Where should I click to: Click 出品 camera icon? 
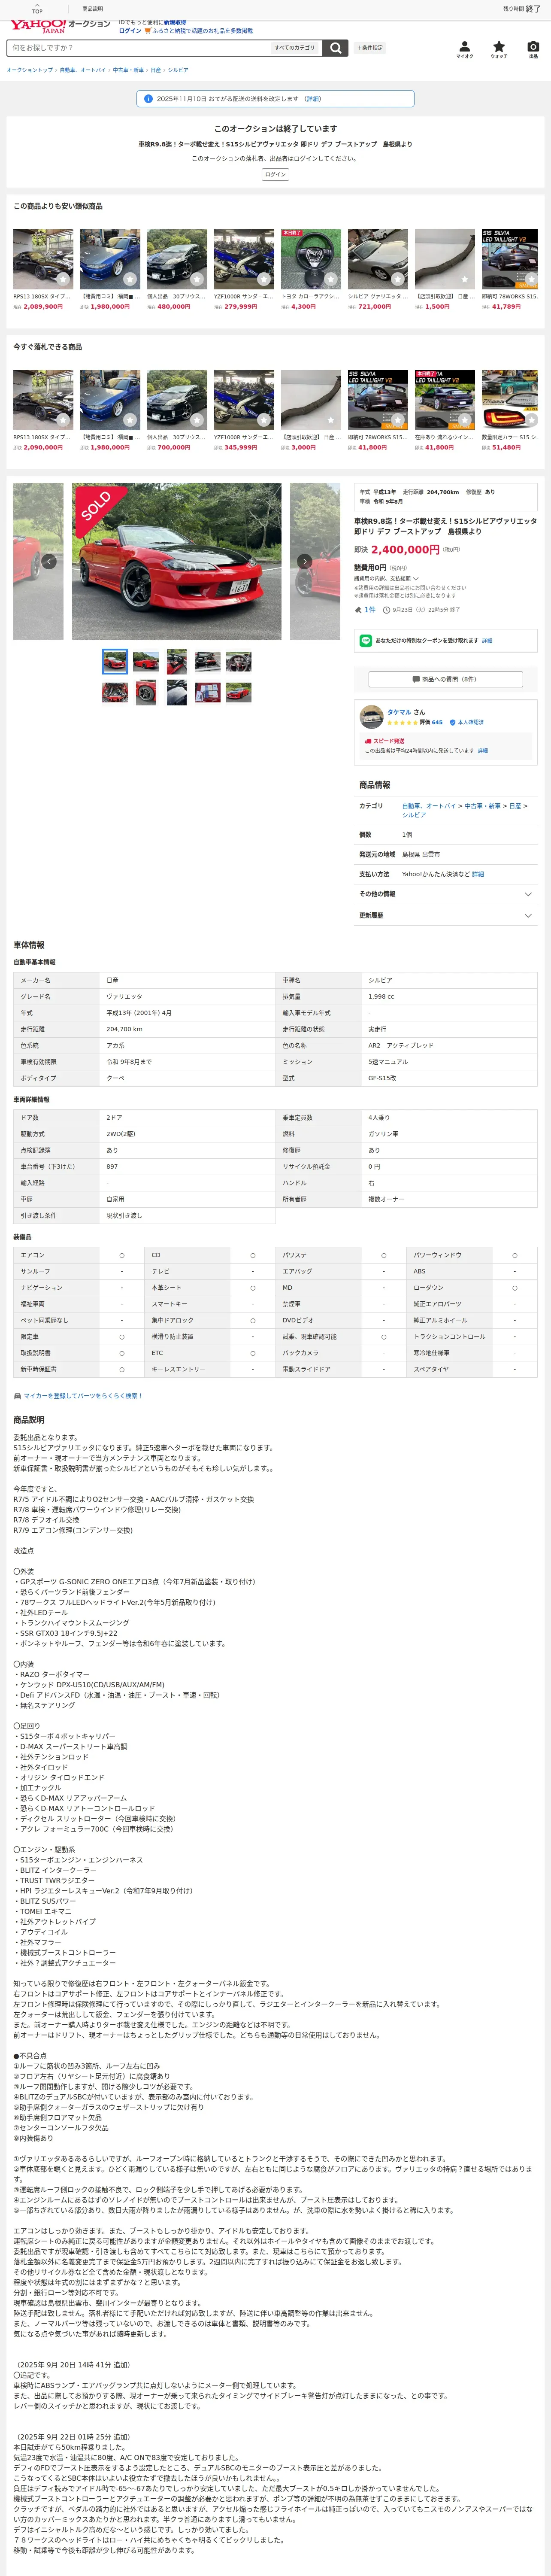click(532, 48)
